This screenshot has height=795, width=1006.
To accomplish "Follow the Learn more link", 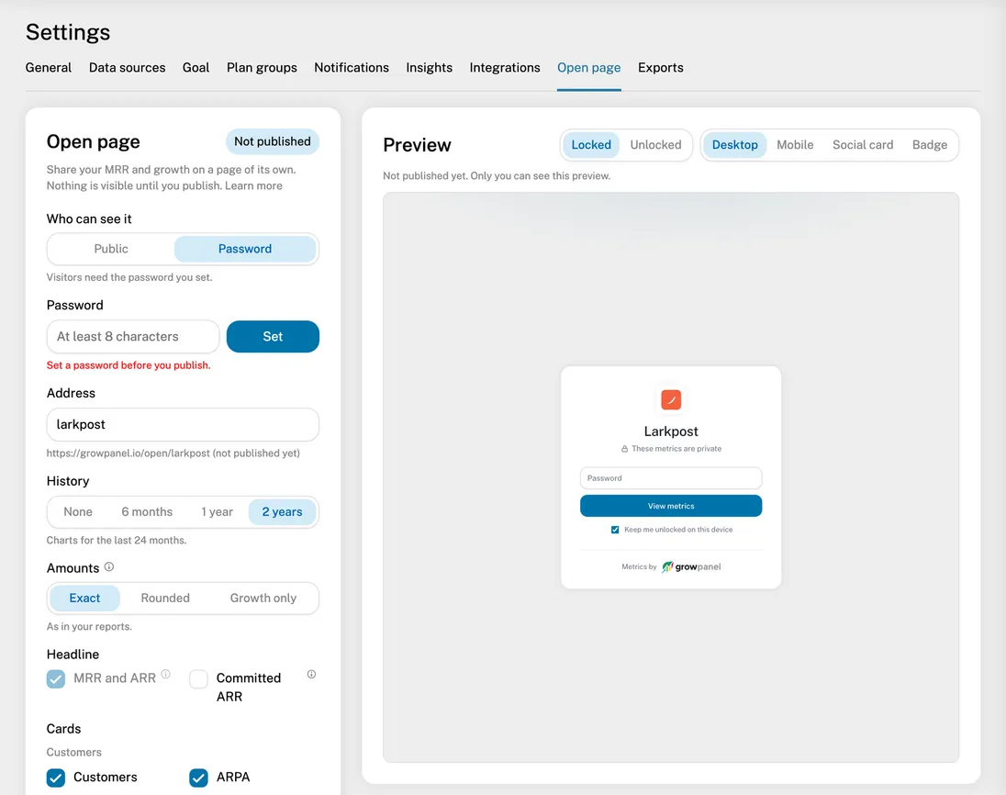I will [x=253, y=185].
